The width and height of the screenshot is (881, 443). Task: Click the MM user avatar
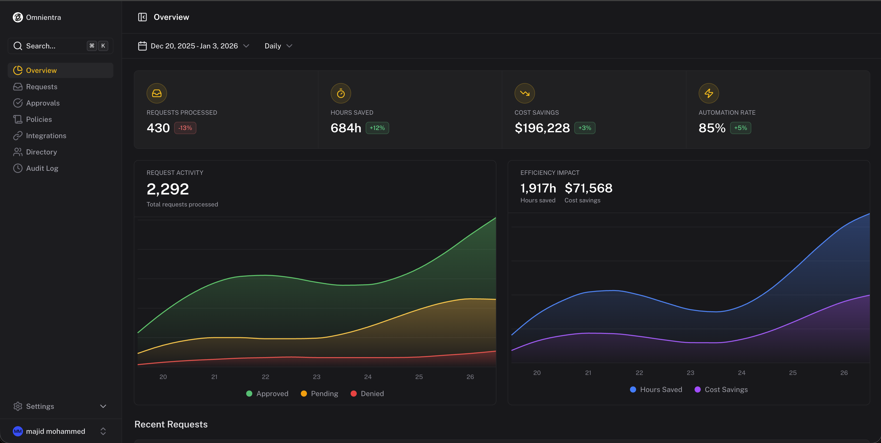pyautogui.click(x=18, y=431)
